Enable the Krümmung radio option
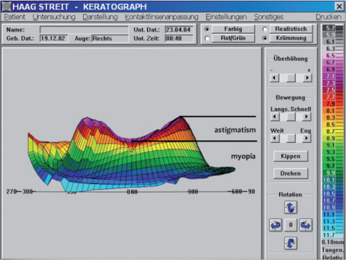346x260 pixels. tap(265, 38)
